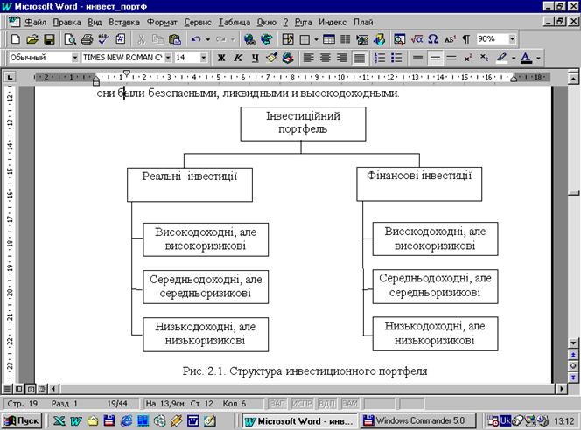581x430 pixels.
Task: Open the font color dropdown arrow
Action: 538,59
